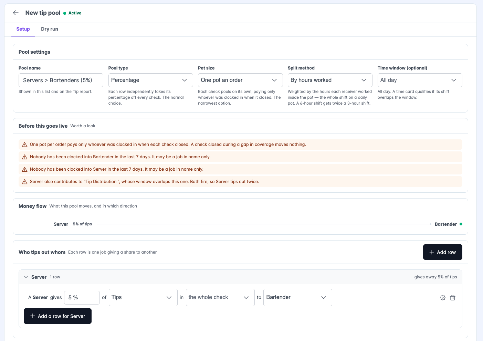Click warning icon beside the Bartender clocked notice
Screen dimensions: 483x341
[x=24, y=157]
